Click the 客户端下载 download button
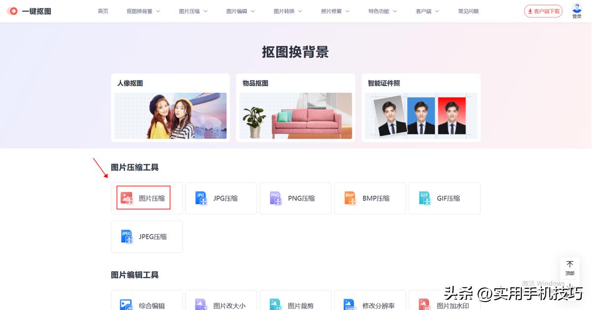 pyautogui.click(x=543, y=10)
